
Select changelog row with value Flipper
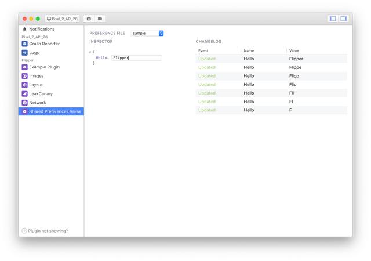pyautogui.click(x=271, y=59)
